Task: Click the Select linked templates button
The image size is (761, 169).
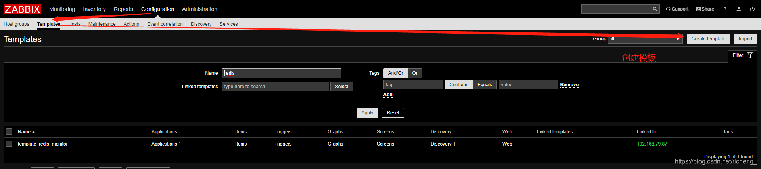Action: [341, 87]
